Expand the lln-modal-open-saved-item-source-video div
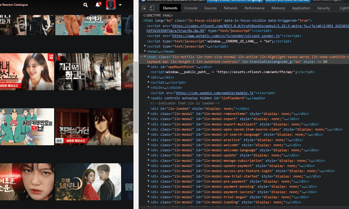Viewport: 349px width, 209px height. 148,129
